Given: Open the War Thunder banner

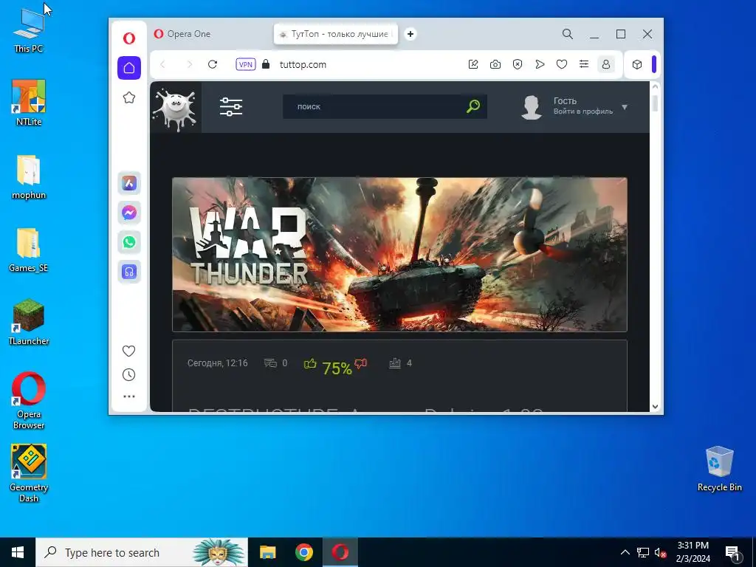Looking at the screenshot, I should [399, 254].
